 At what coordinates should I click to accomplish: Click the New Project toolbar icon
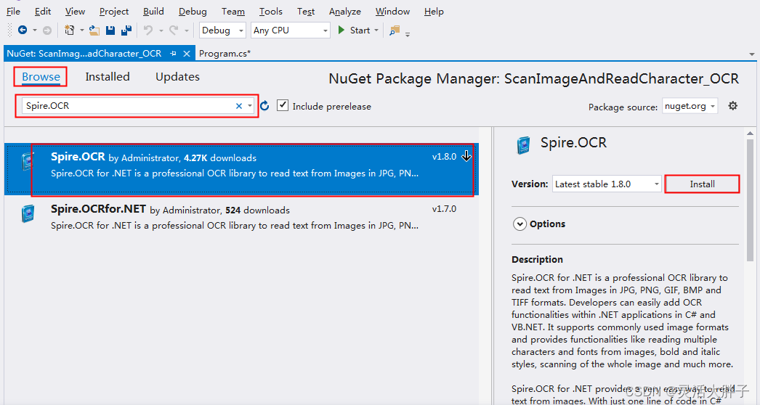click(69, 30)
